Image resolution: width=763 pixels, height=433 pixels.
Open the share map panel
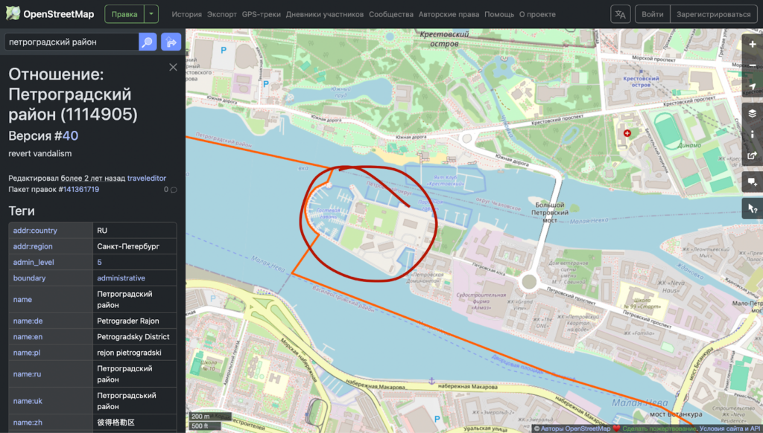[752, 157]
